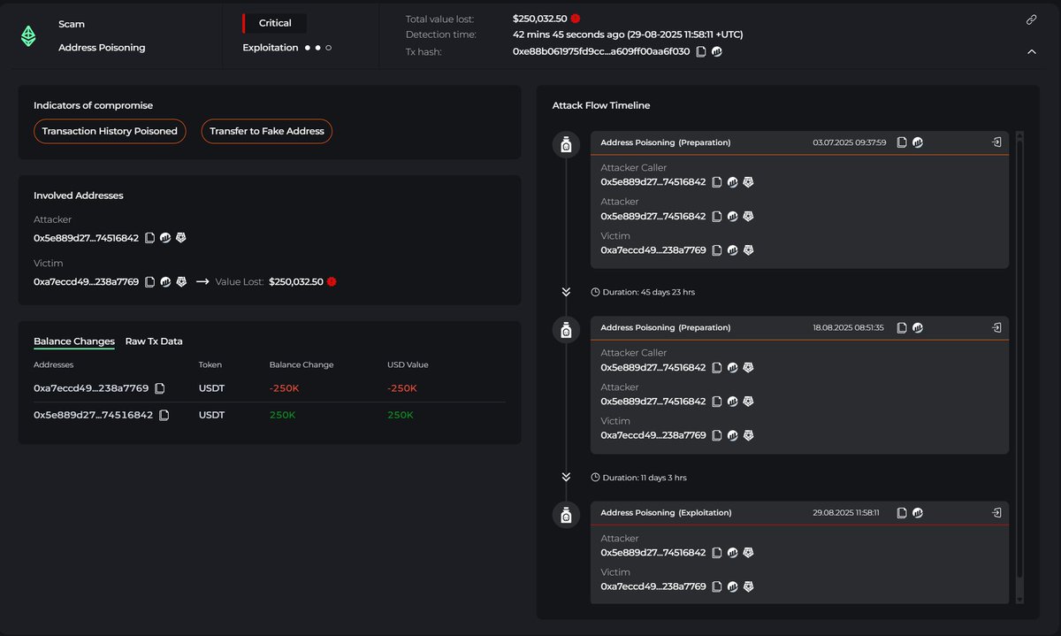Copy the 29.08.2025 Exploitation step's transaction

pos(902,513)
